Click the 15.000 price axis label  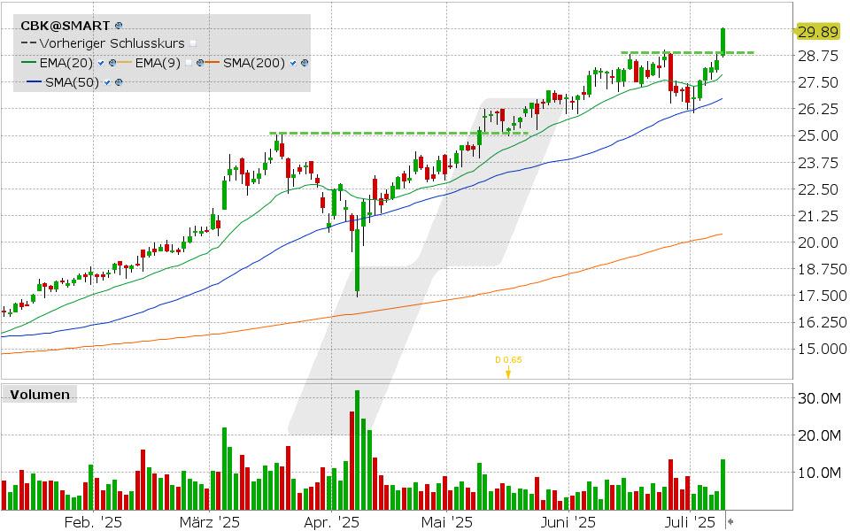click(x=822, y=349)
